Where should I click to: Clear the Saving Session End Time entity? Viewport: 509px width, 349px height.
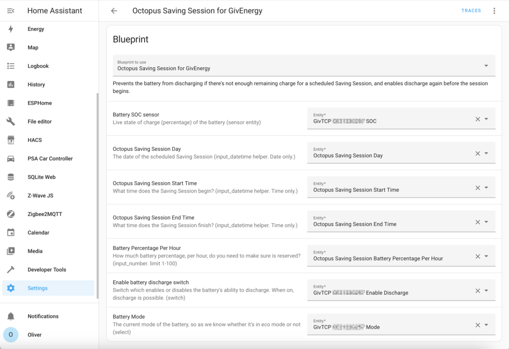tap(478, 222)
